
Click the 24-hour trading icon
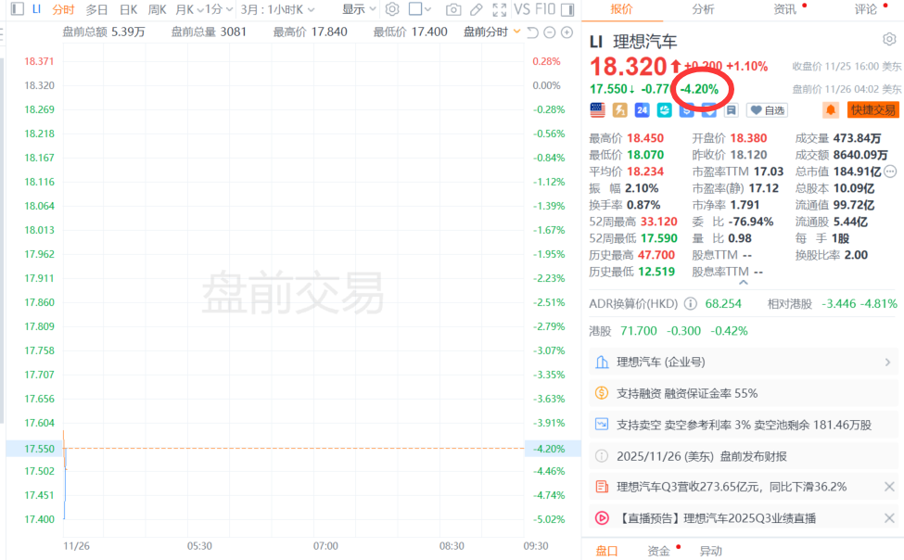(x=642, y=109)
